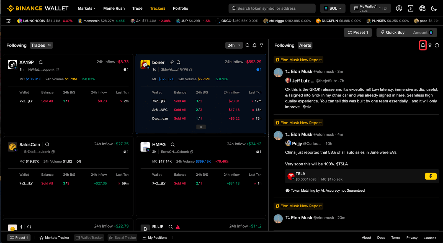Copy XA19P contract address

[x=57, y=70]
